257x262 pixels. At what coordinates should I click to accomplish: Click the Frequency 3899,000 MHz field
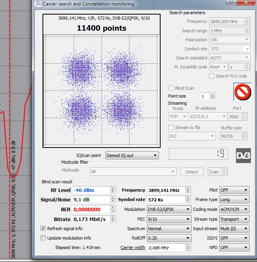pos(230,22)
